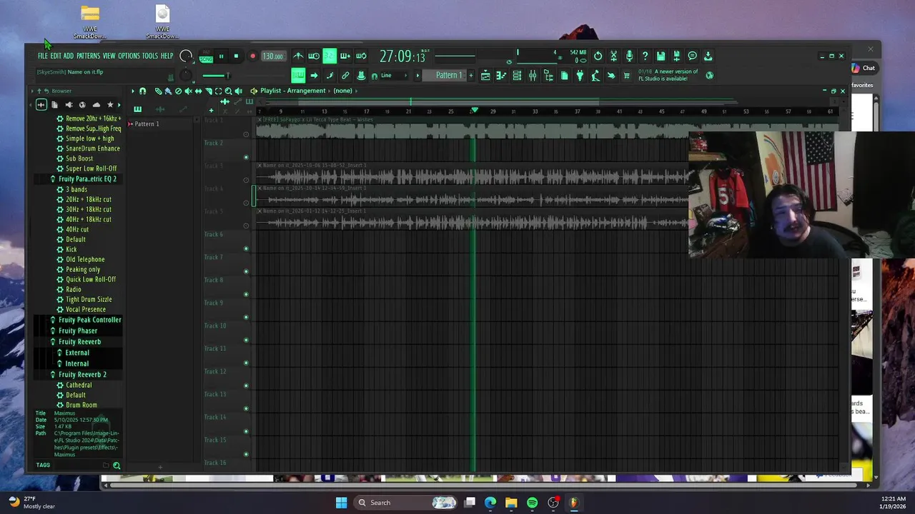This screenshot has height=514, width=915.
Task: Click the help question mark icon
Action: coord(645,56)
